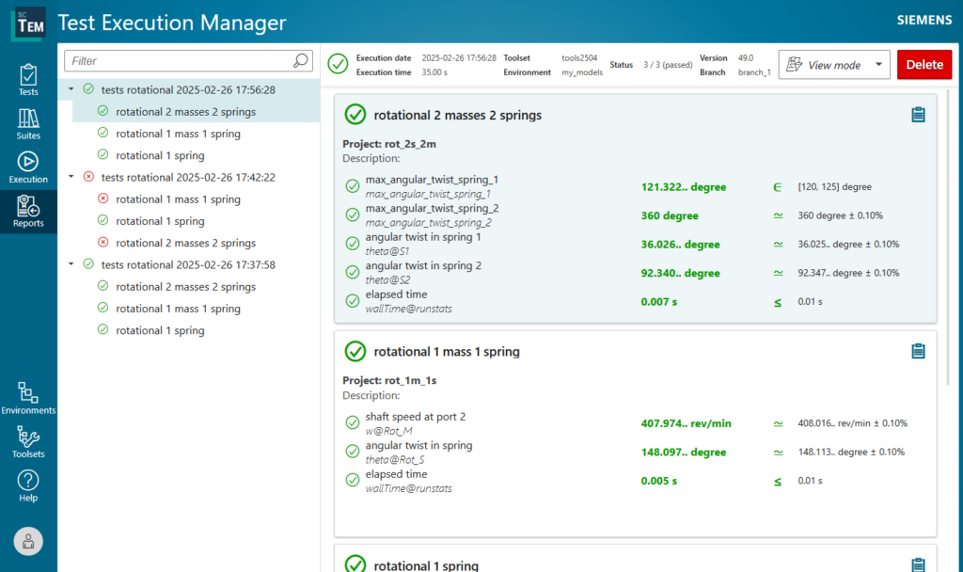This screenshot has width=963, height=572.
Task: Open Toolsets from the sidebar
Action: tap(28, 441)
